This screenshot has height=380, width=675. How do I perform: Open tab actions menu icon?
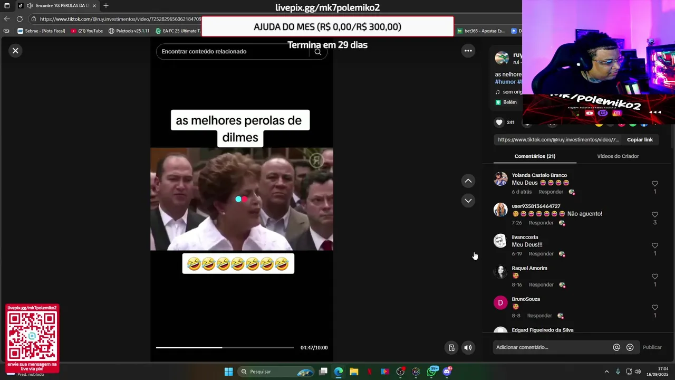(x=6, y=5)
